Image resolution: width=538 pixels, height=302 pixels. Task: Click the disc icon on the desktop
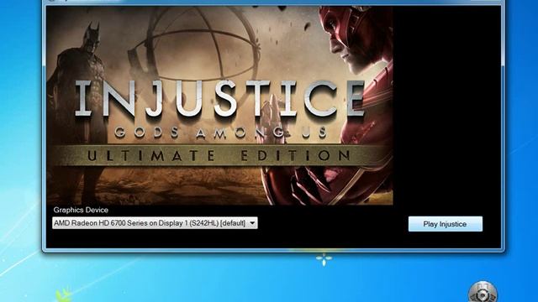[483, 292]
